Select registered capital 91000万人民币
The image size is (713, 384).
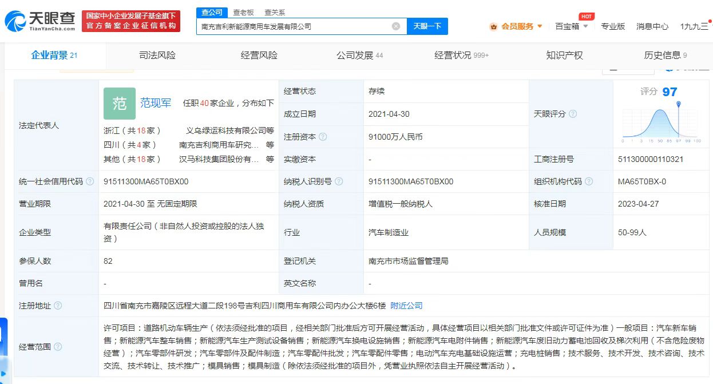[395, 137]
